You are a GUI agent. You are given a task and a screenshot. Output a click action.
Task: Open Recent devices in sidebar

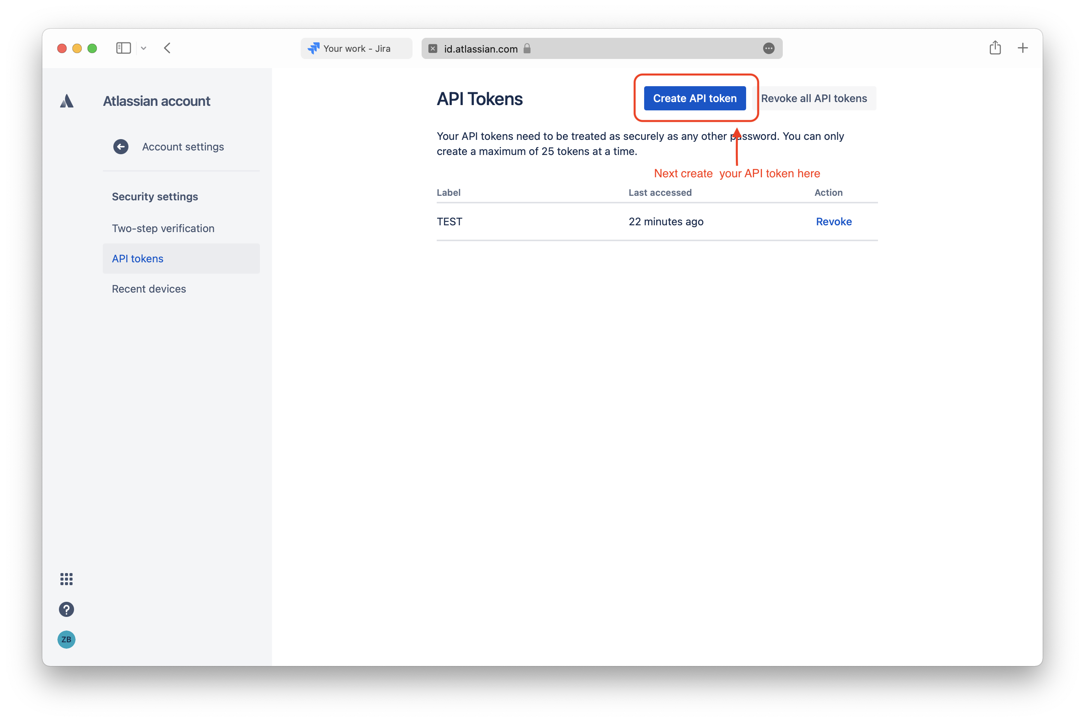[148, 289]
